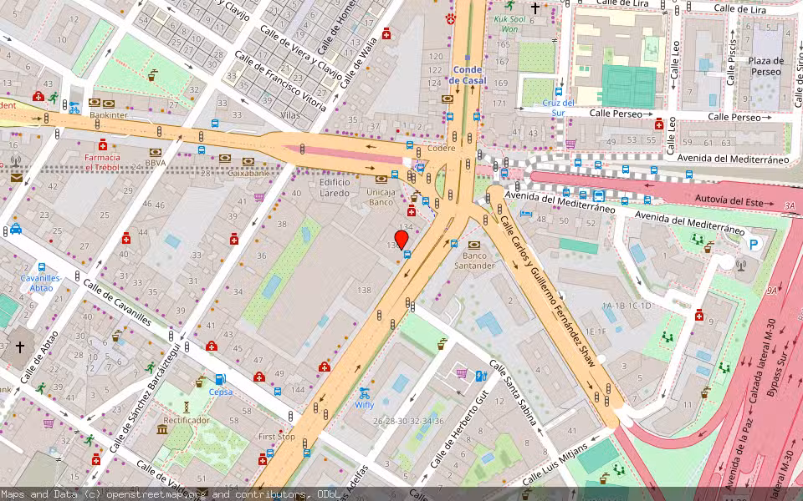Click the Wifly bike rental icon
Image resolution: width=803 pixels, height=501 pixels.
coord(364,394)
